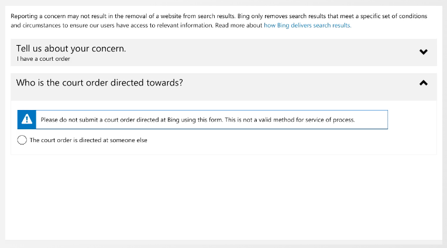Viewport: 447px width, 248px height.
Task: Click the empty area below the radio option panel
Action: tap(223, 197)
